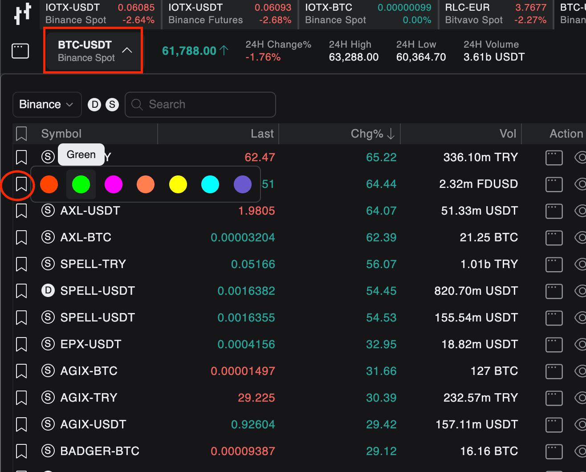
Task: Bookmark the SPELL-USDT derivatives row
Action: point(21,291)
